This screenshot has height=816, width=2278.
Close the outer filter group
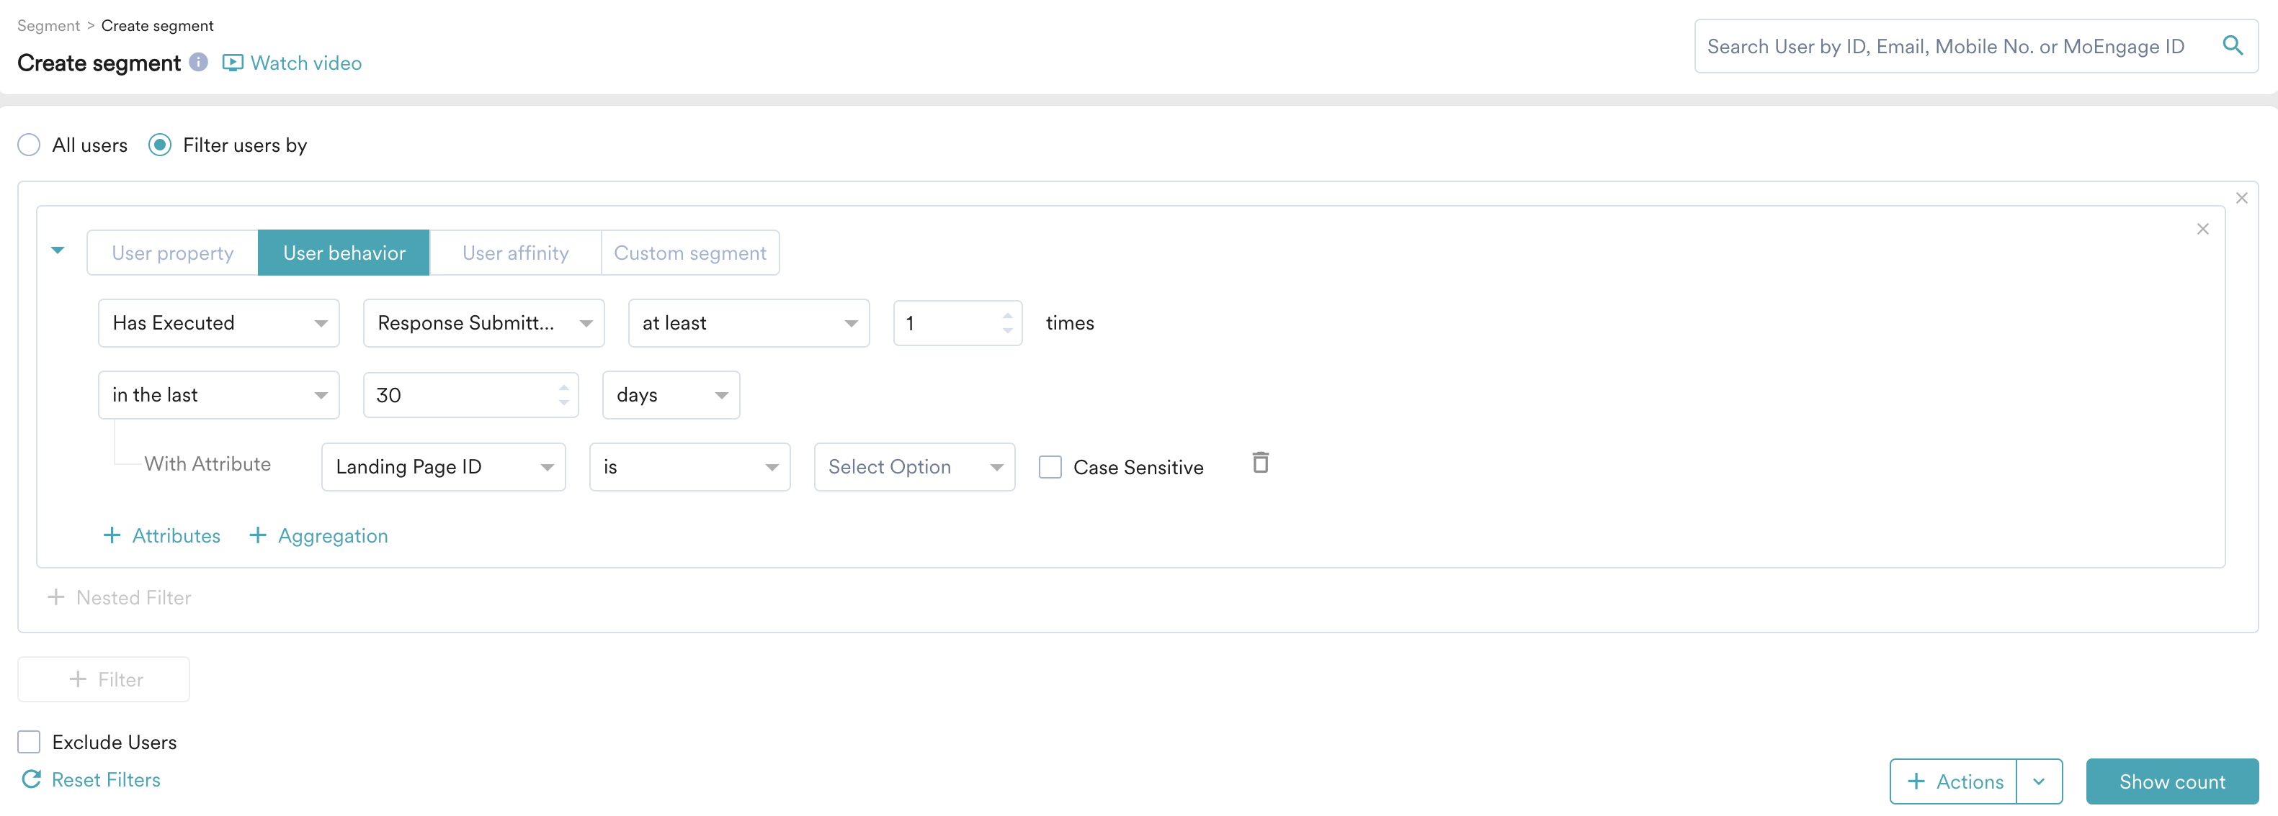pyautogui.click(x=2241, y=198)
